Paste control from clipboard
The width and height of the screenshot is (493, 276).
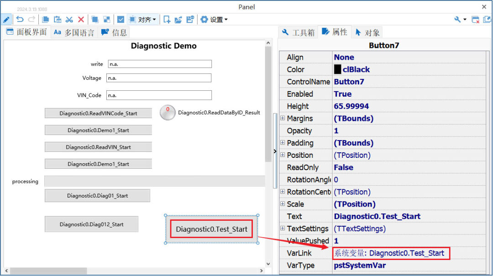[57, 20]
